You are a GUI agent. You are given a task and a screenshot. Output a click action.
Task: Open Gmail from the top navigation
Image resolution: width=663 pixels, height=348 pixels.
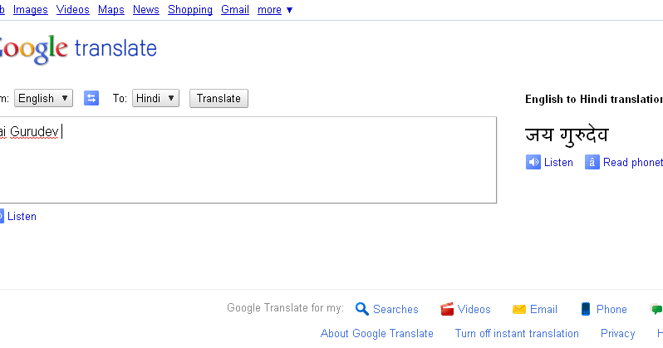click(235, 10)
